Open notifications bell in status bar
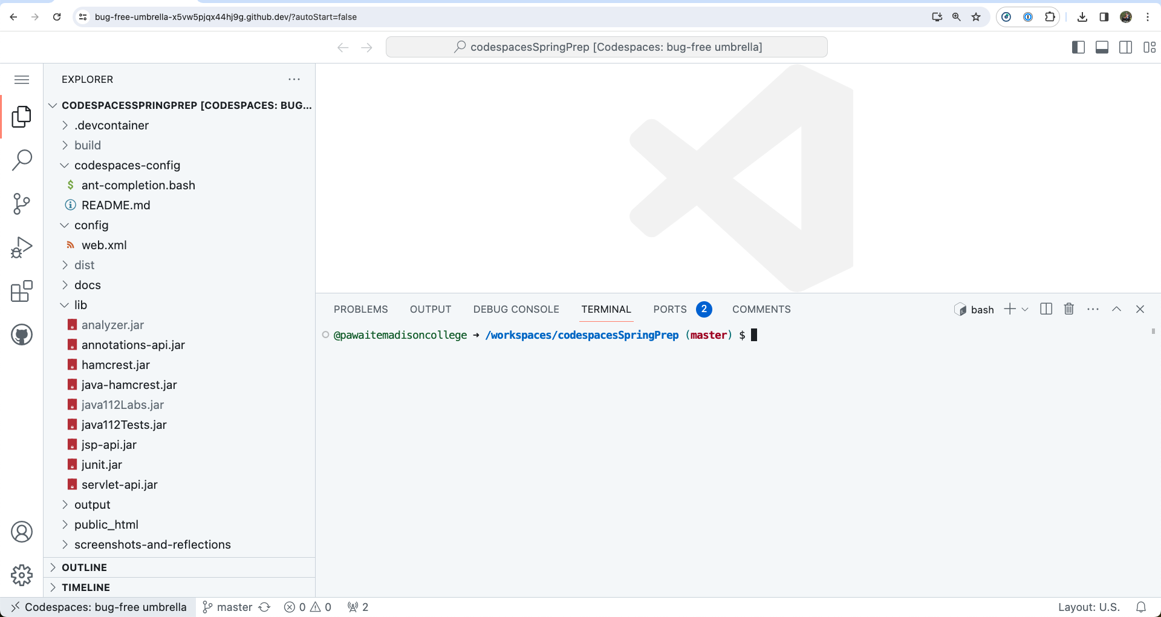This screenshot has width=1161, height=617. 1141,607
